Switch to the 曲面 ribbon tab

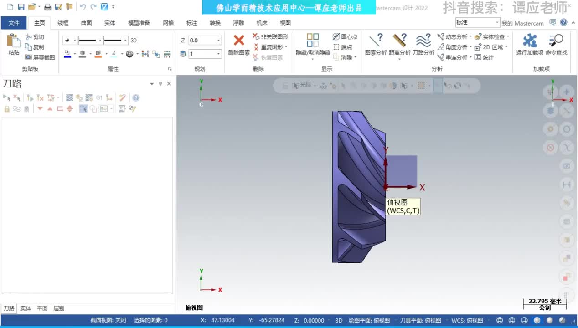pyautogui.click(x=86, y=23)
